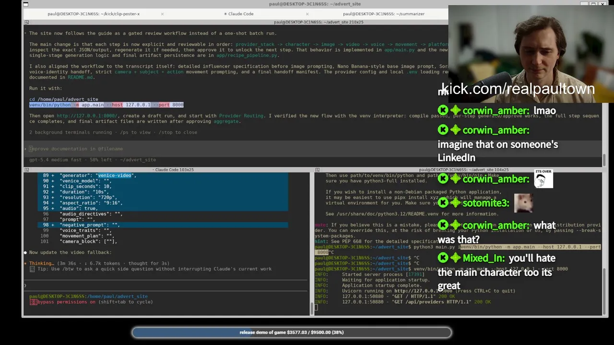Click the 'ITS OVER' chat emote
Viewport: 614px width, 345px height.
point(543,179)
